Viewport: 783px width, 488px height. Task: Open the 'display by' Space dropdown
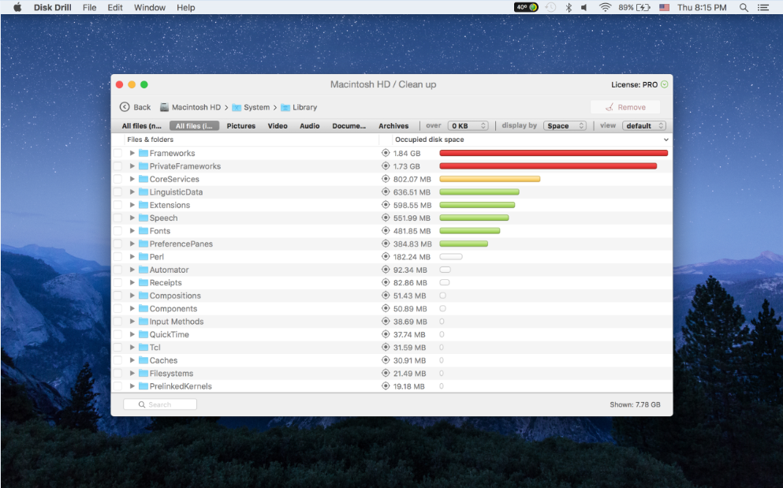(x=565, y=126)
